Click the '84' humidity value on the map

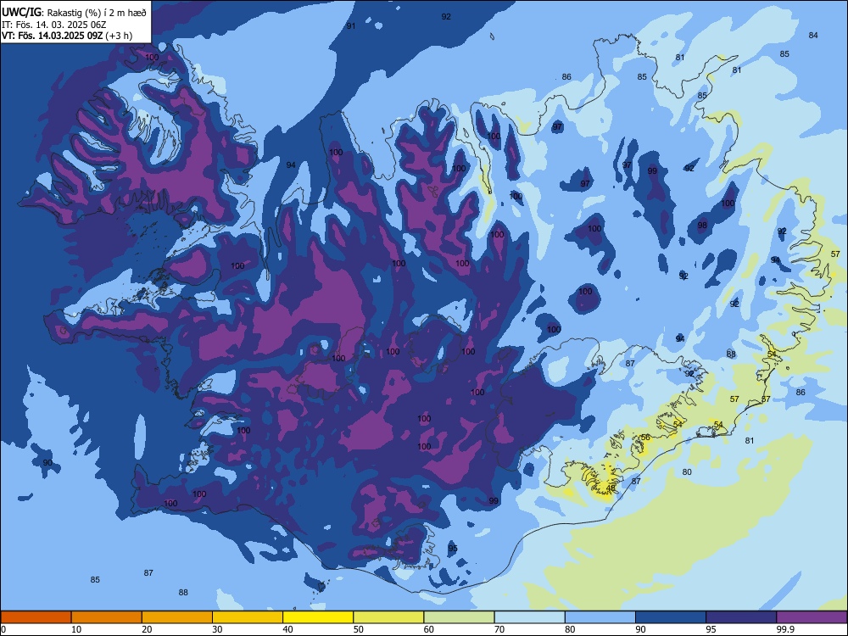tap(813, 35)
